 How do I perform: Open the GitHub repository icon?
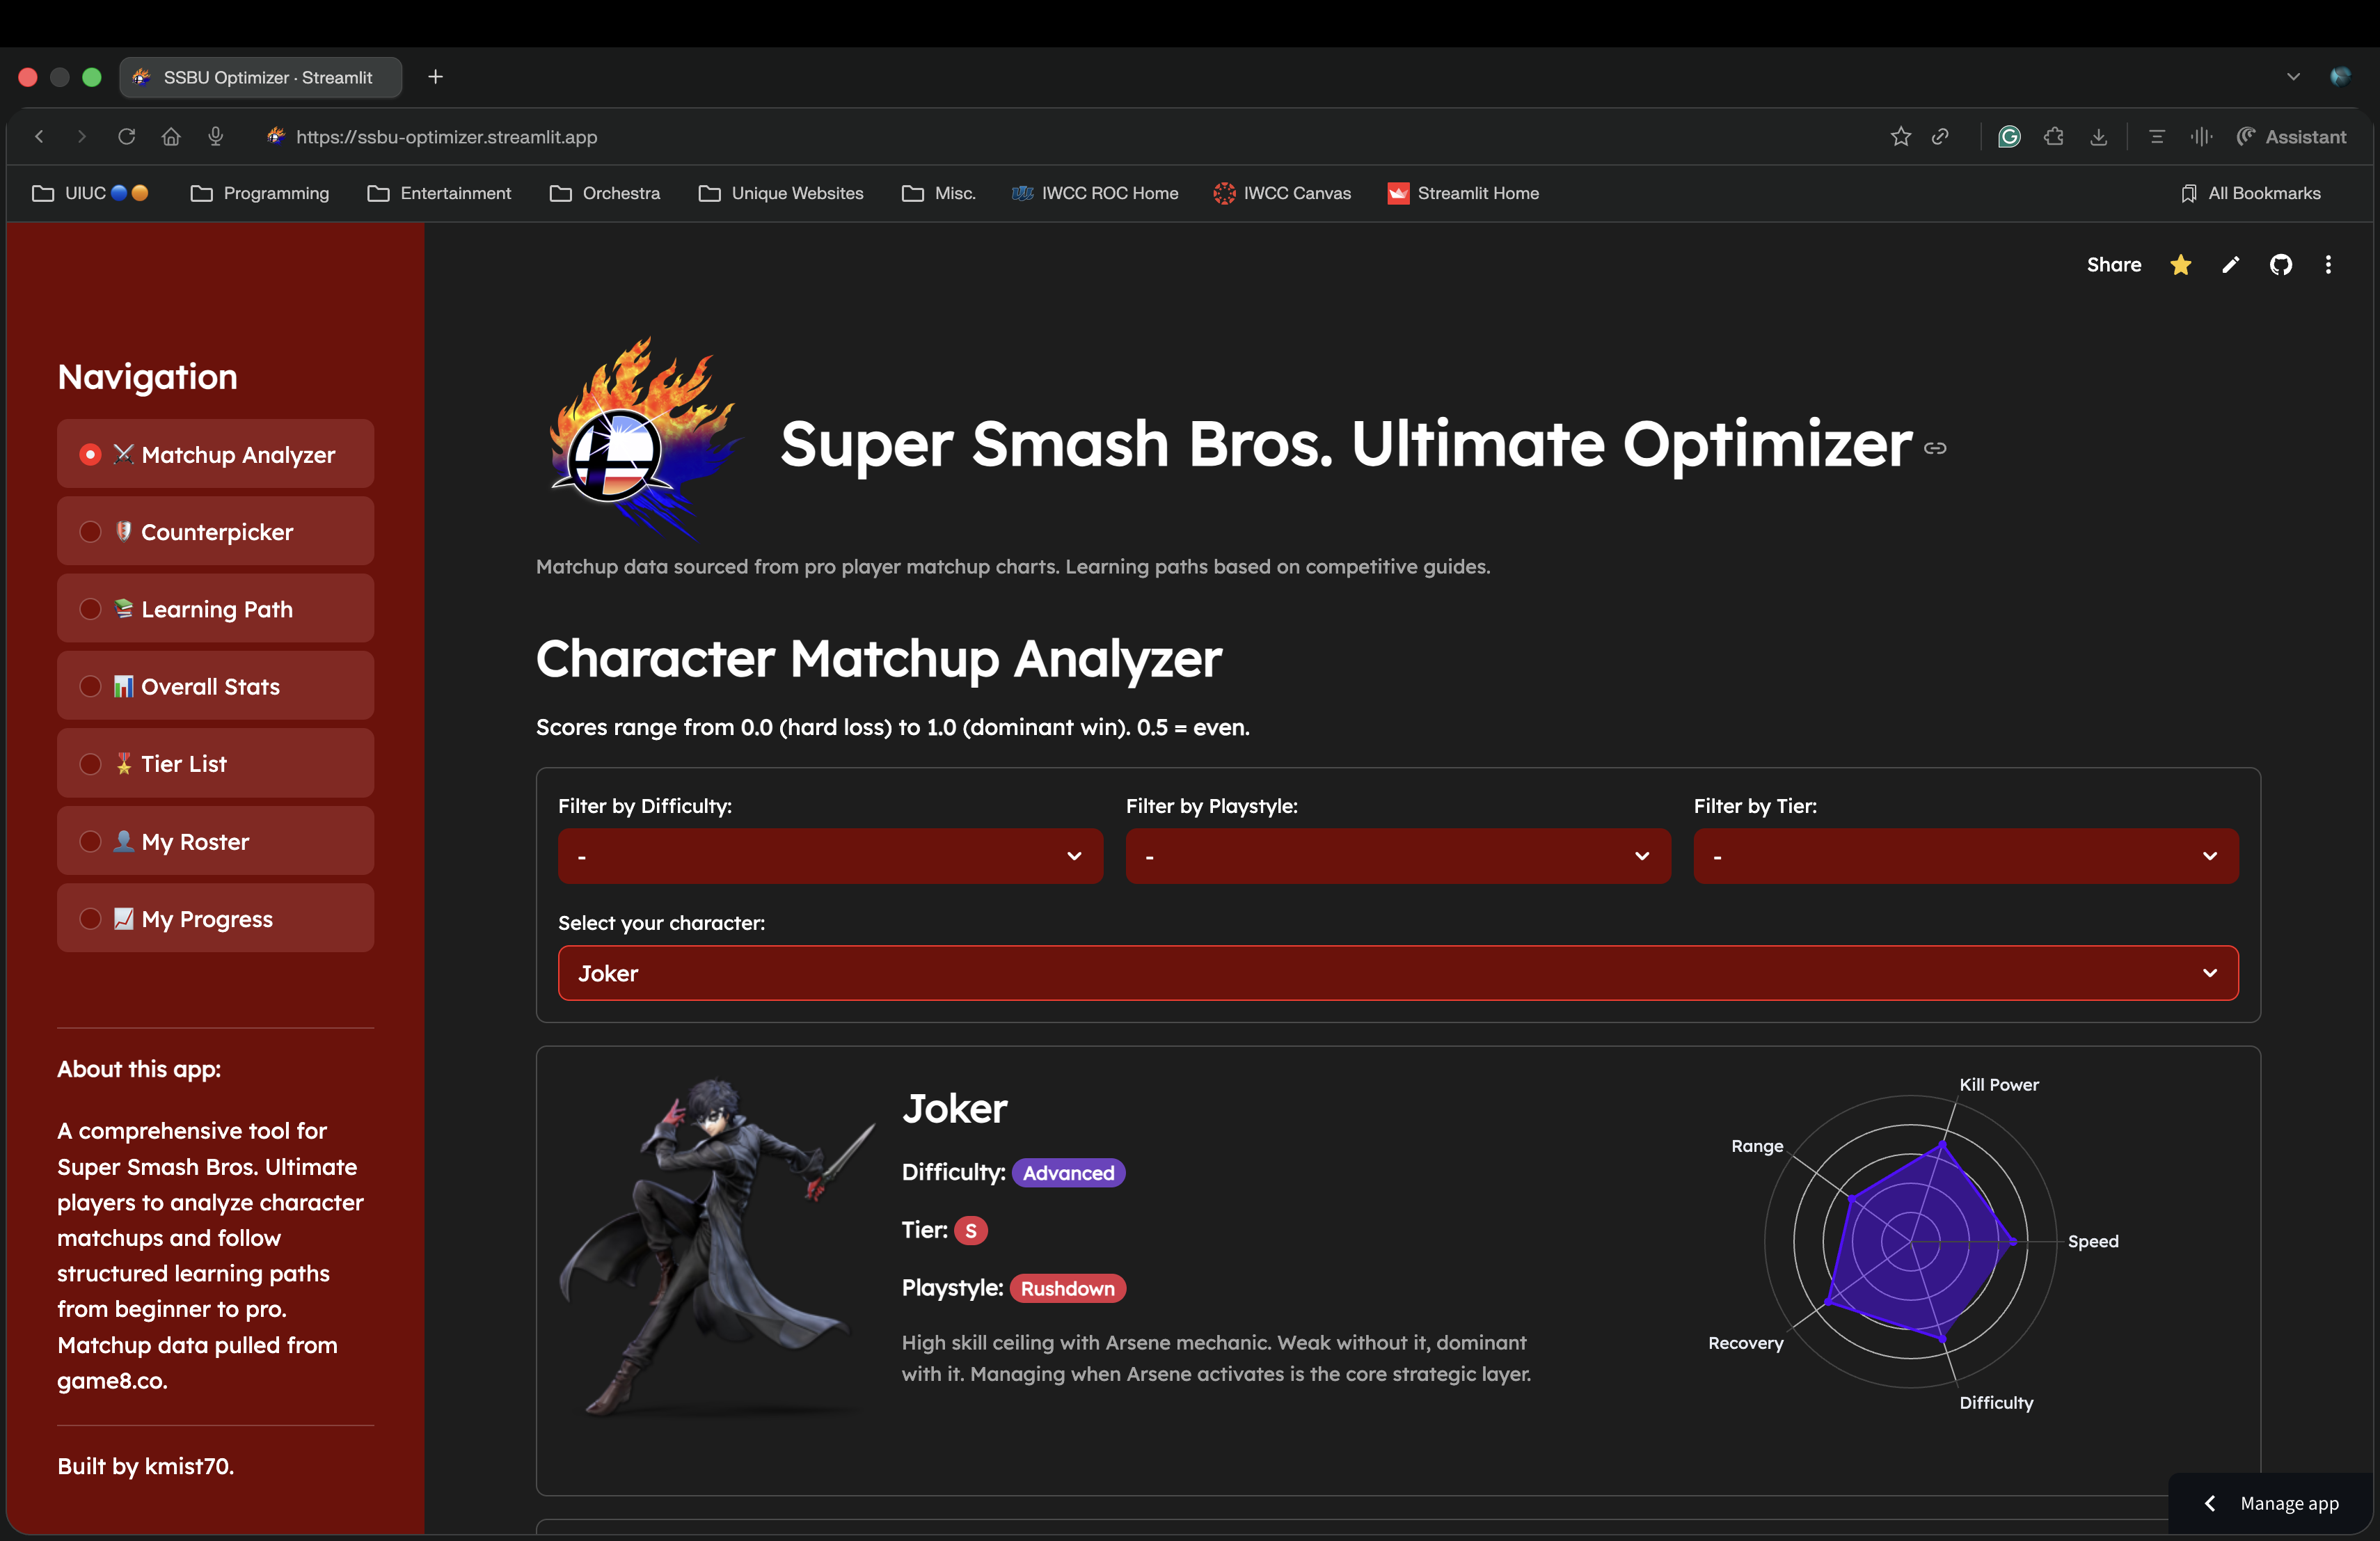pos(2281,265)
